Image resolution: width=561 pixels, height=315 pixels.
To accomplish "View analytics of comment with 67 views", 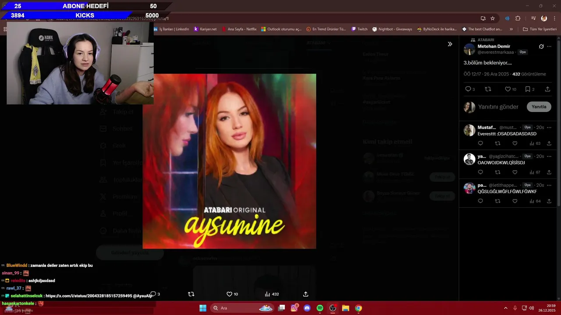I will (535, 172).
